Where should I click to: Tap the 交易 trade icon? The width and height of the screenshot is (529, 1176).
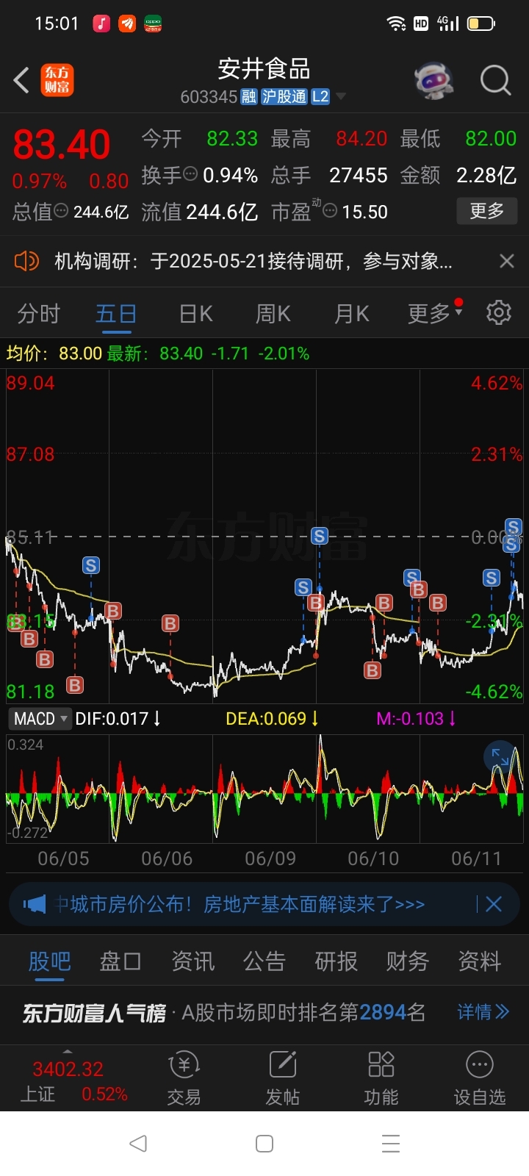point(184,1078)
